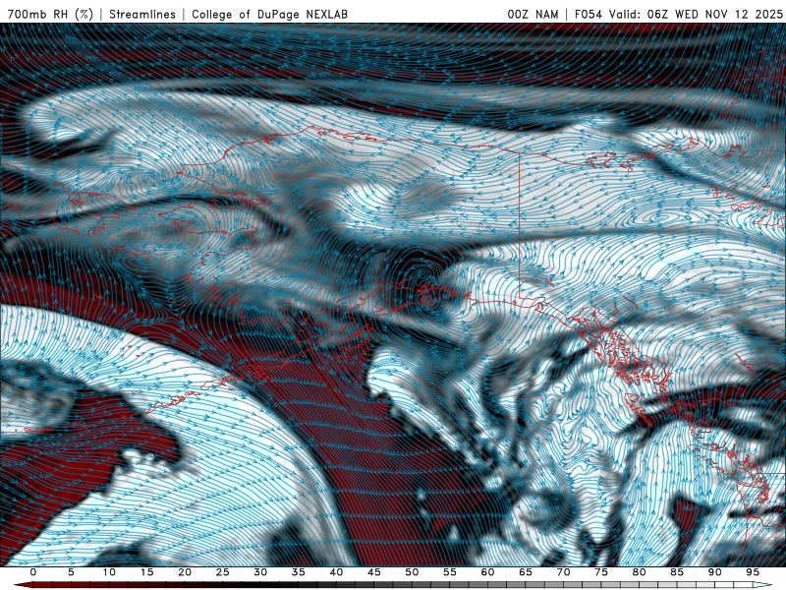Click the colorbar label '30'
Viewport: 786px width, 590px height.
click(260, 572)
